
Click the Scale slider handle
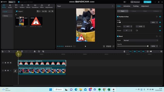click(120, 22)
